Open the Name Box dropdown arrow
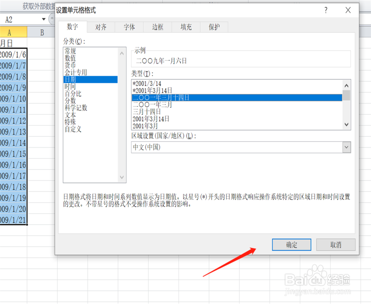 pyautogui.click(x=43, y=19)
